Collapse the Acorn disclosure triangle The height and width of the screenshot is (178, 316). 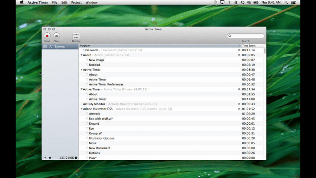coord(81,55)
